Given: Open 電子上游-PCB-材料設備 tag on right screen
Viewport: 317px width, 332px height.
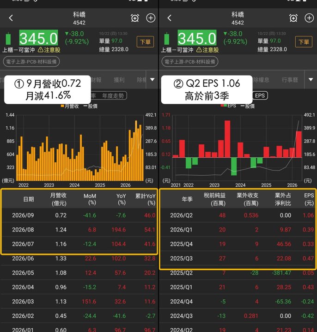Looking at the screenshot, I should (190, 62).
